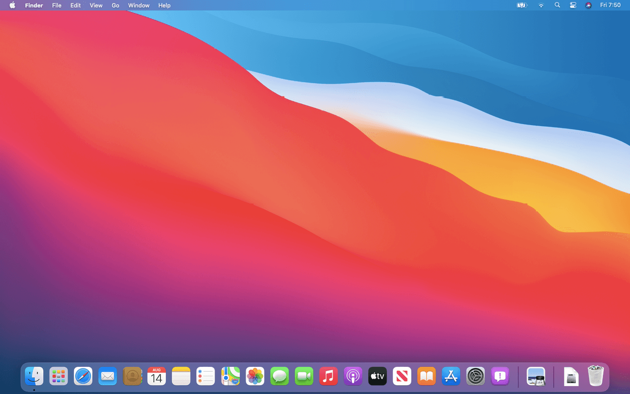Open Launchpad in the Dock

coord(59,377)
